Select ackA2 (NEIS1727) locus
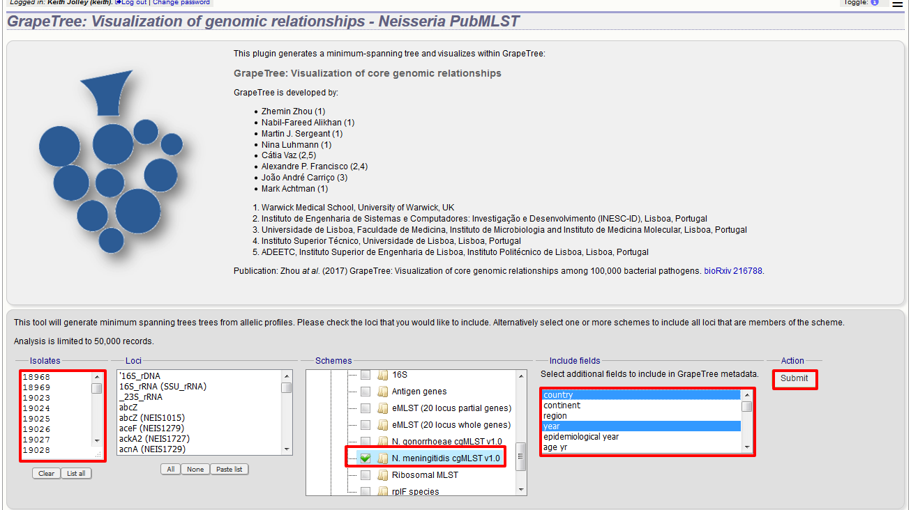This screenshot has width=911, height=510. click(x=199, y=439)
